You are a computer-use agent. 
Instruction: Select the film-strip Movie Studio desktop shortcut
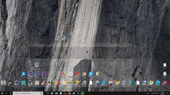point(97,83)
